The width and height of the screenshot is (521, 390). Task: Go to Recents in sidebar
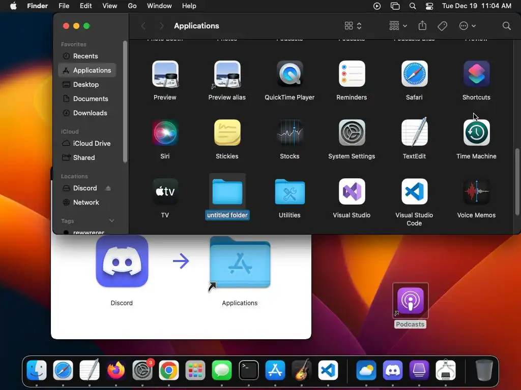tap(87, 56)
